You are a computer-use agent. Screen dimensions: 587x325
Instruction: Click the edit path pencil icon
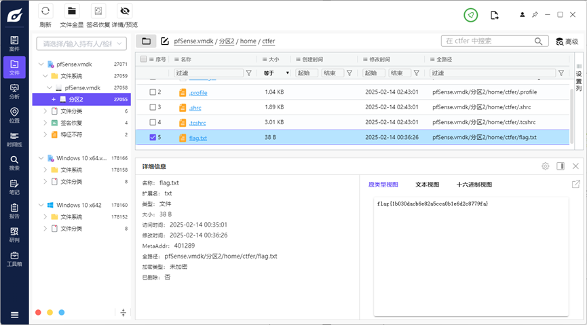pyautogui.click(x=165, y=41)
